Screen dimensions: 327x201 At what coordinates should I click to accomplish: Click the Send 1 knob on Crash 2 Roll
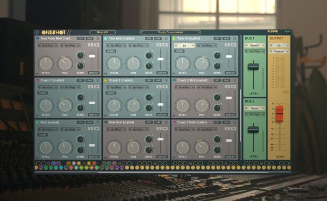(x=217, y=97)
